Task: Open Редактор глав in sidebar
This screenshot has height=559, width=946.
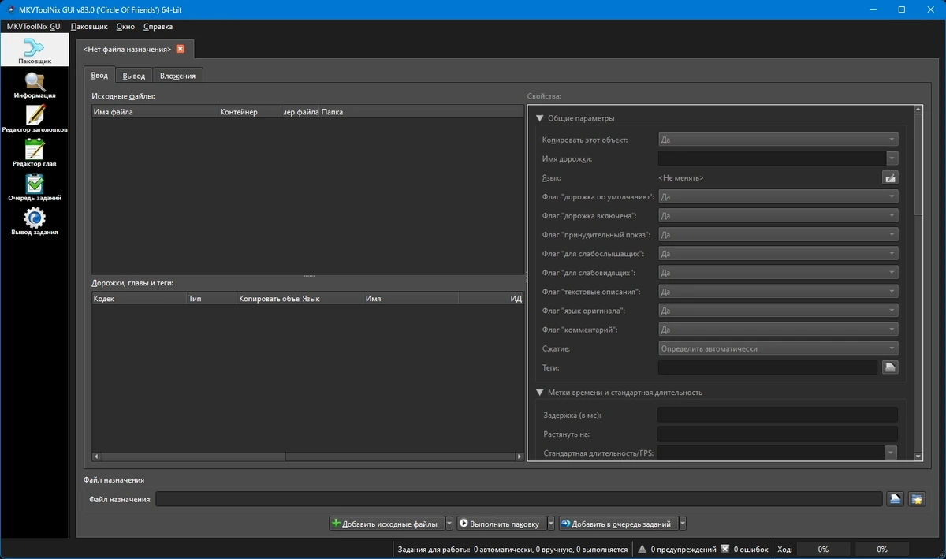Action: (35, 155)
